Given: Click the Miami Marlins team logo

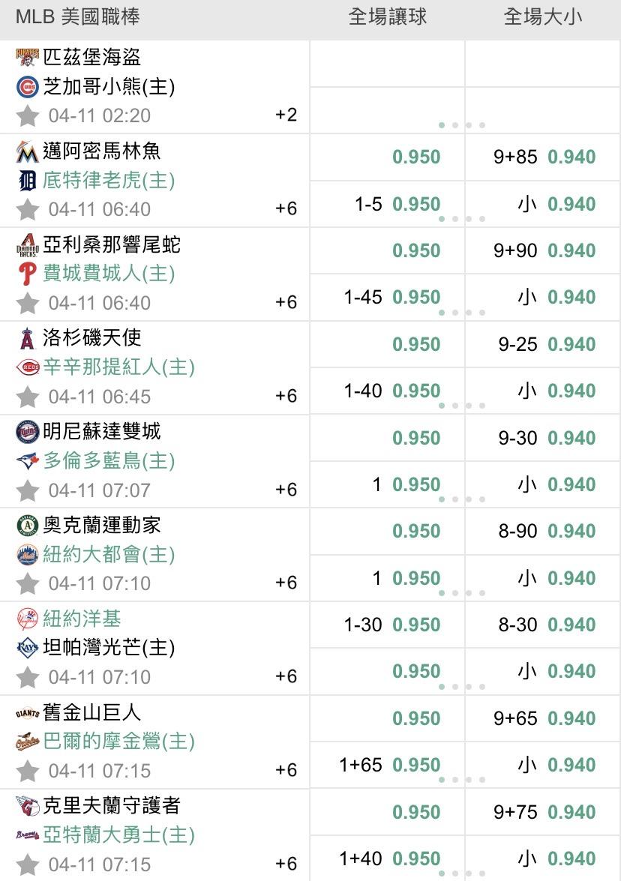Looking at the screenshot, I should point(28,151).
